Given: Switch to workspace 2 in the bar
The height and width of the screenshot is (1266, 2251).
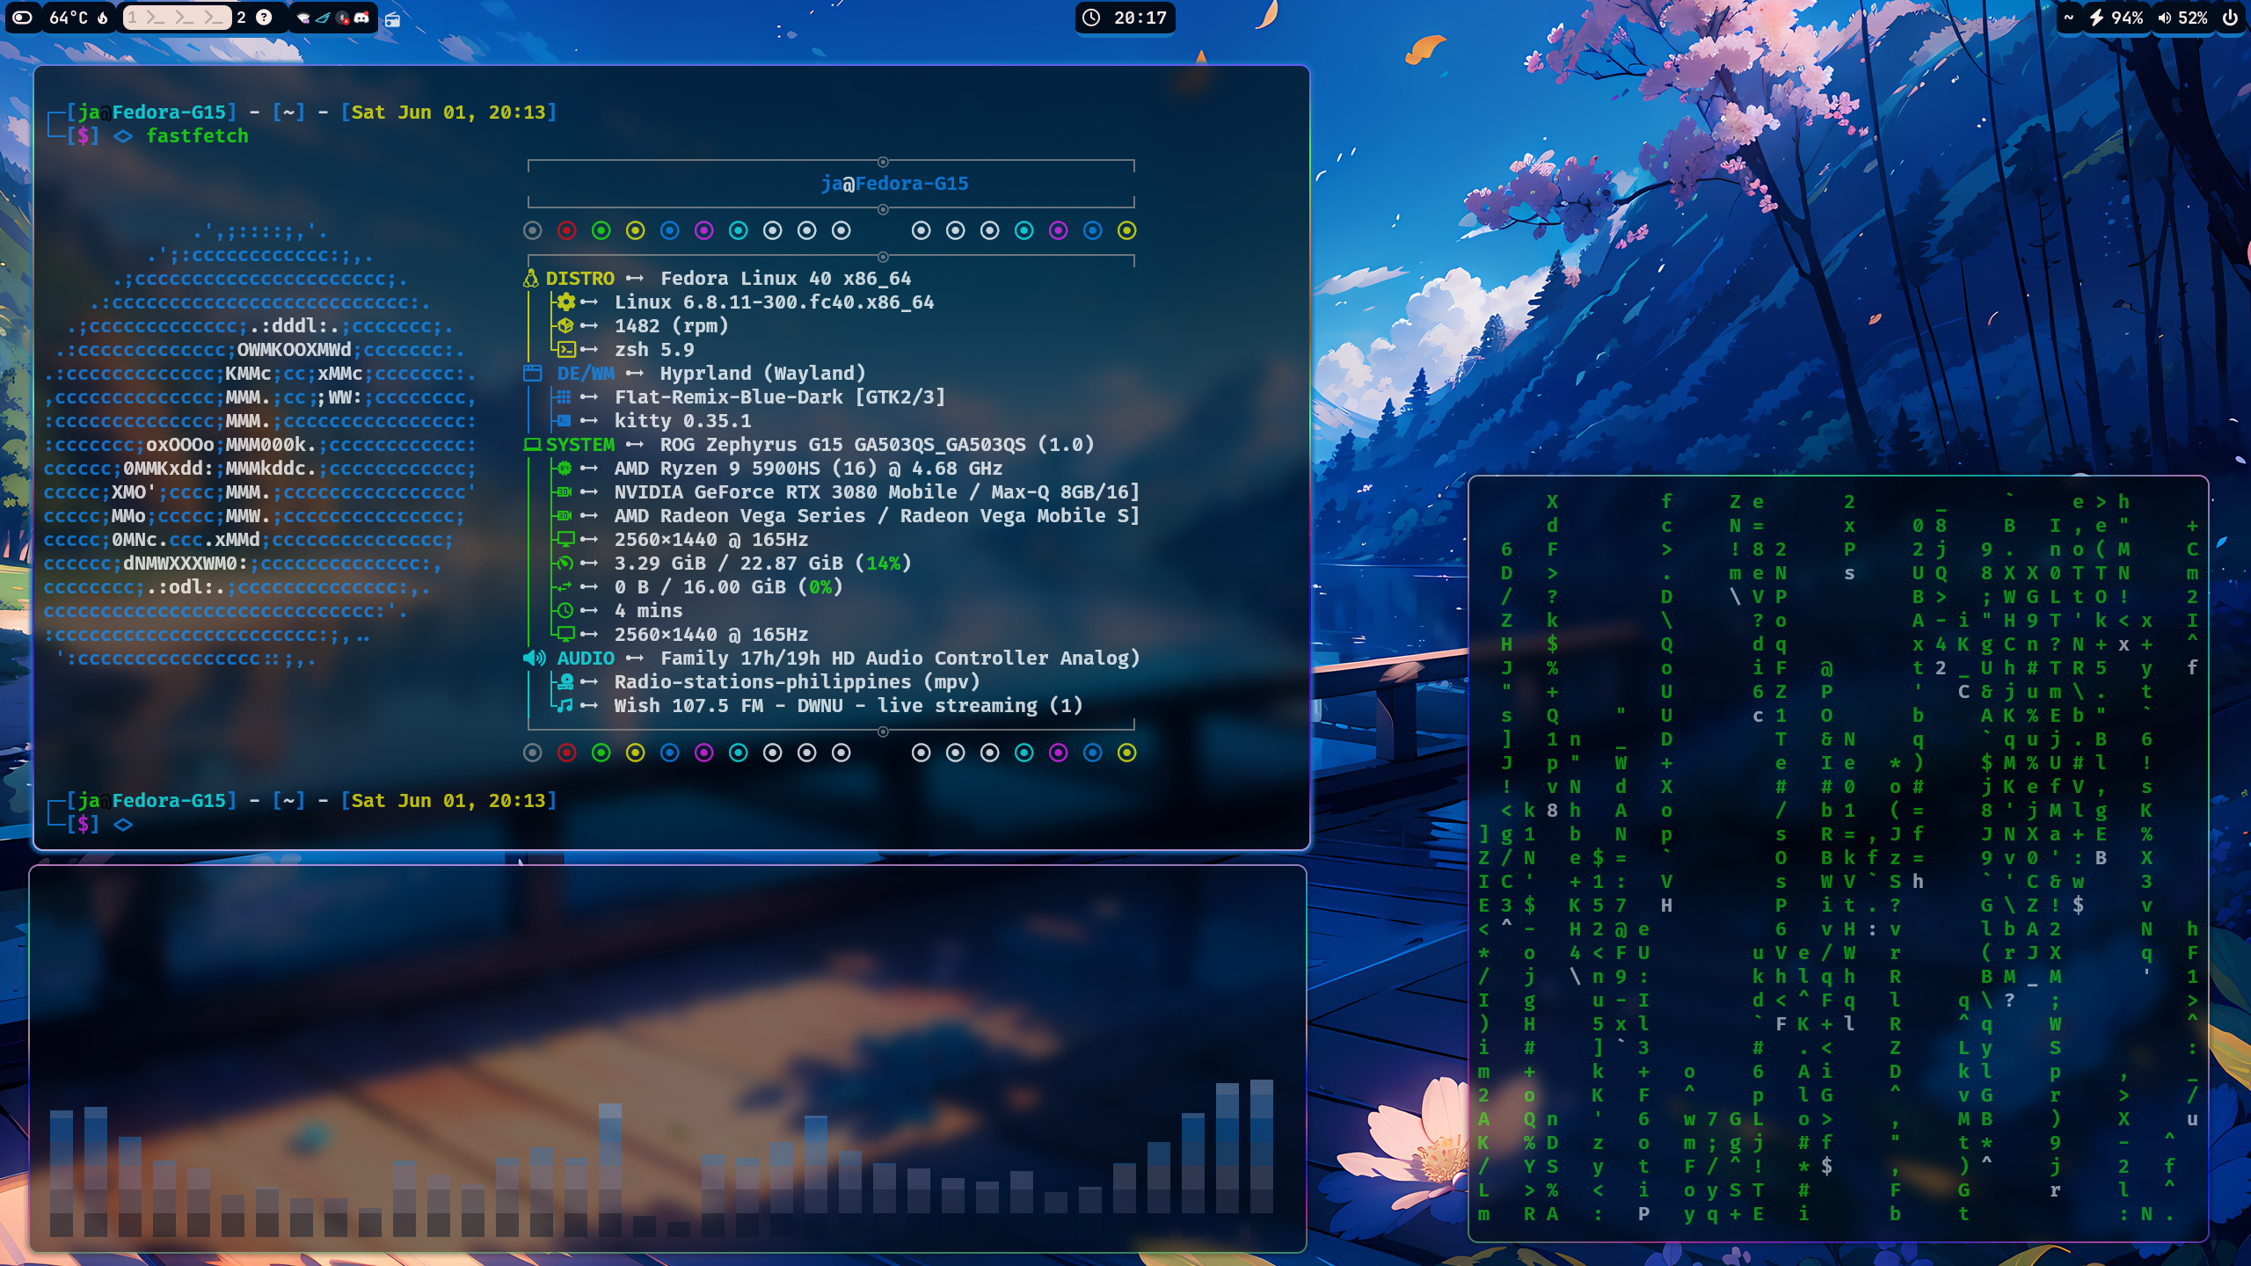Looking at the screenshot, I should pyautogui.click(x=241, y=18).
